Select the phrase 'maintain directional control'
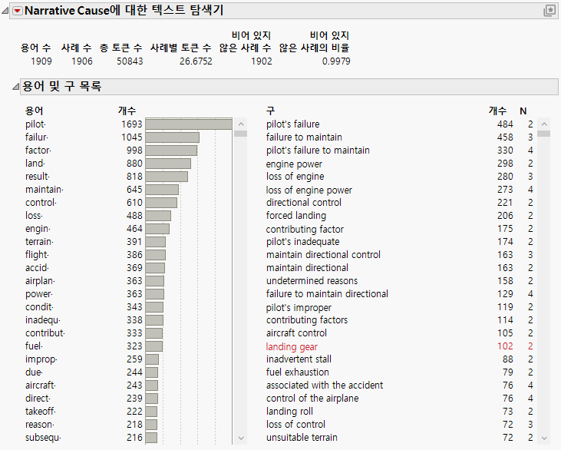 (323, 255)
